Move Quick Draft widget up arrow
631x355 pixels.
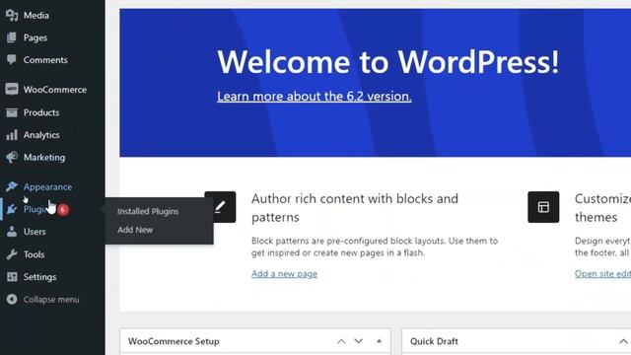[x=623, y=341]
